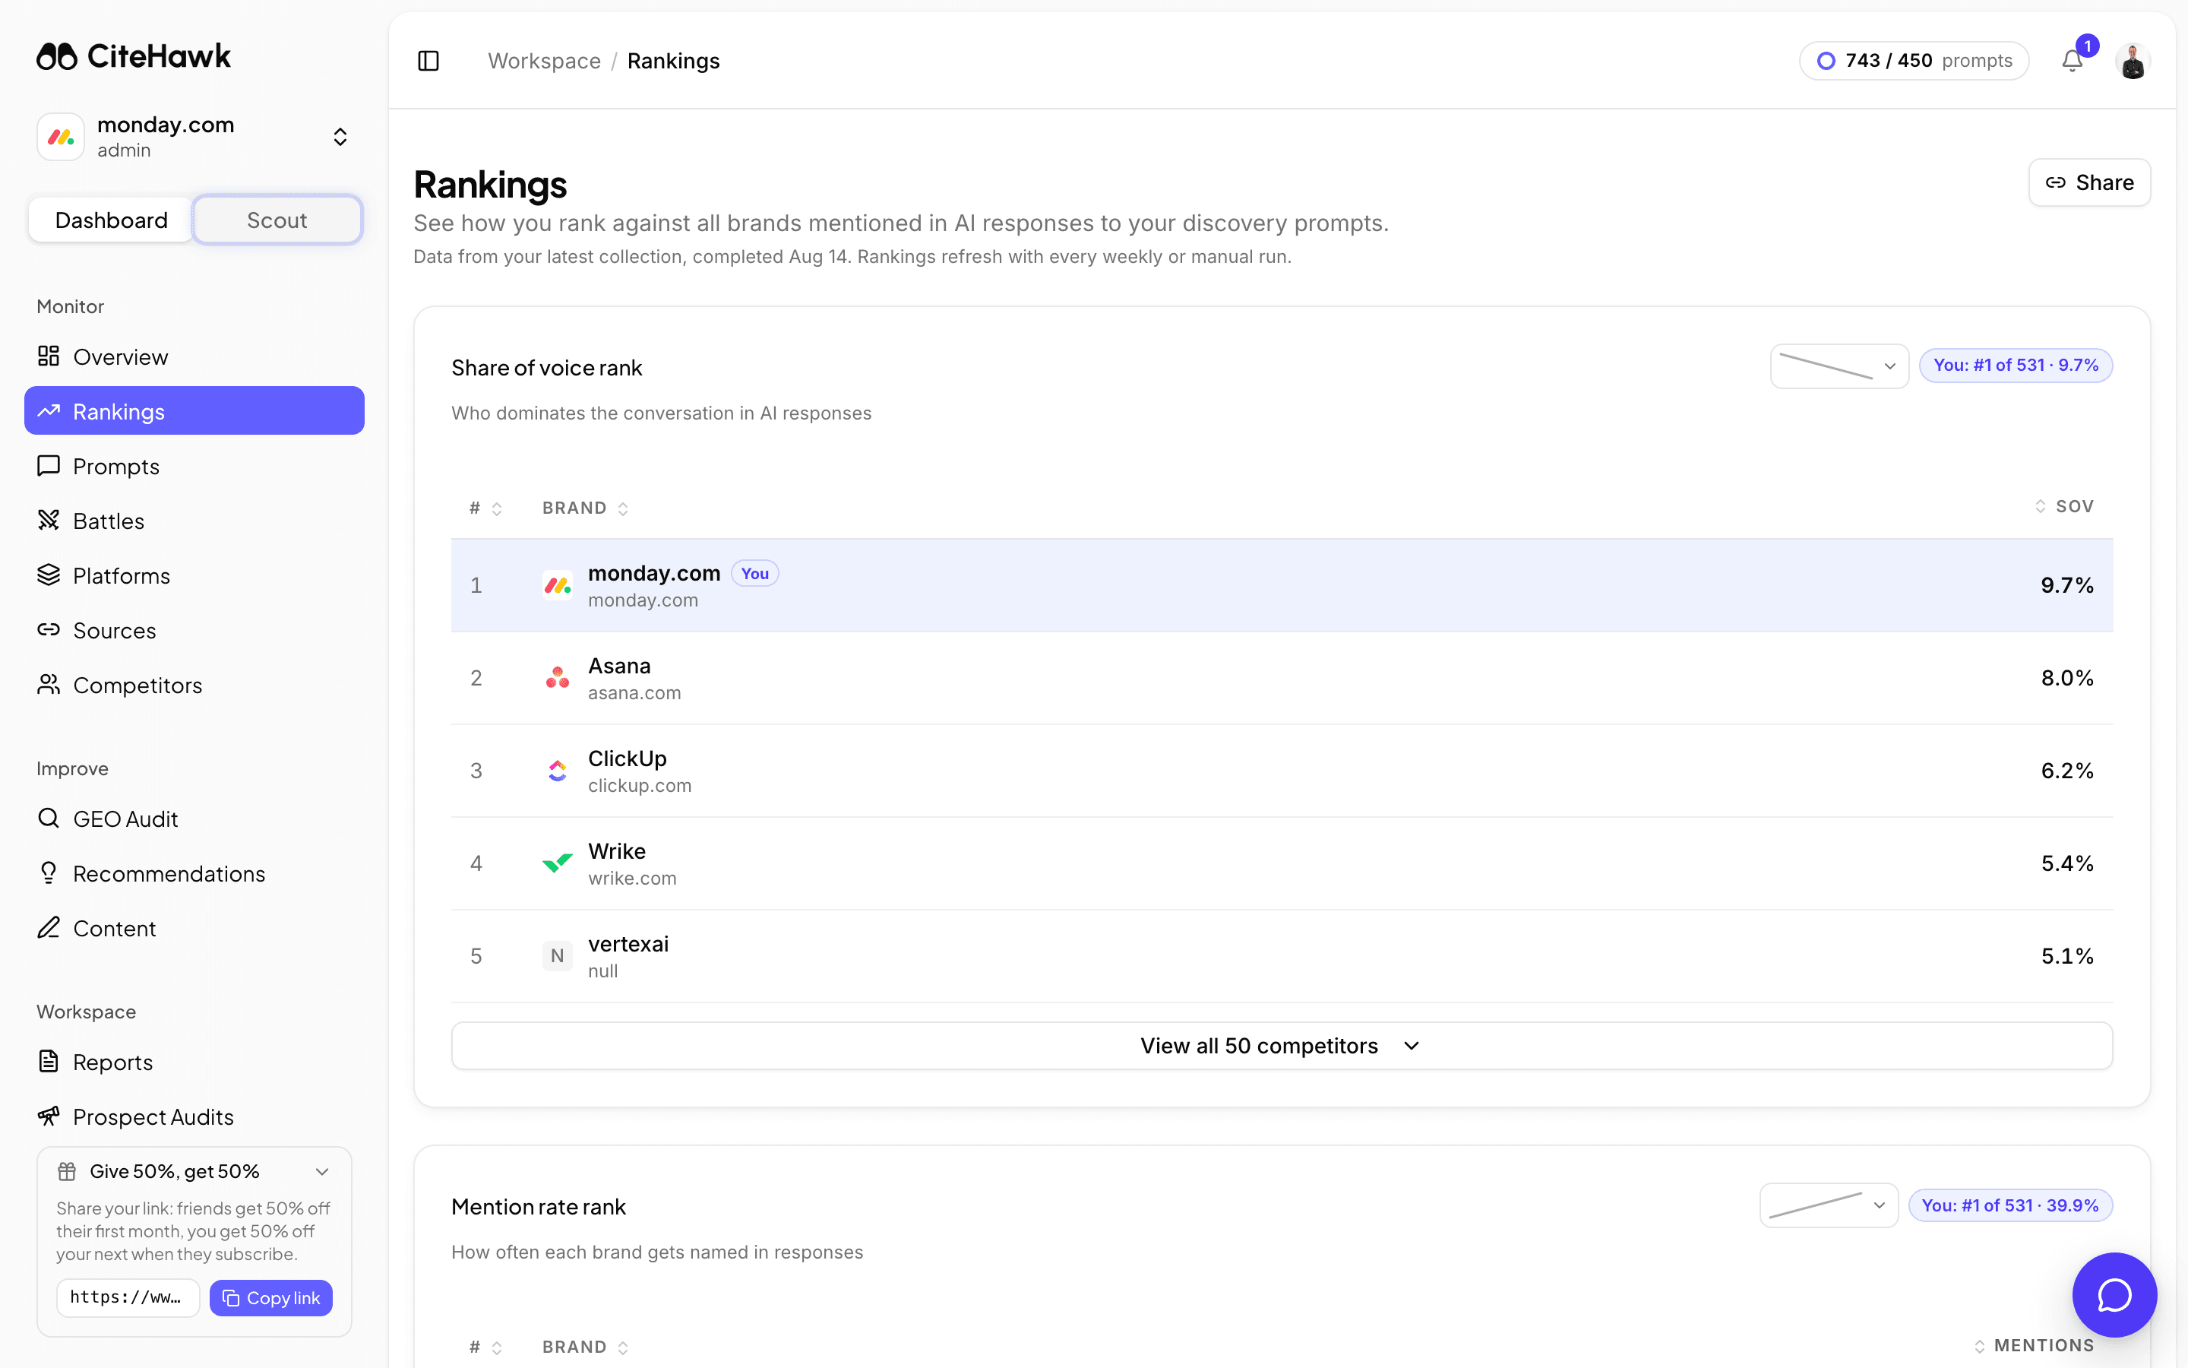This screenshot has height=1368, width=2188.
Task: Click the Asana logo icon
Action: click(x=557, y=678)
